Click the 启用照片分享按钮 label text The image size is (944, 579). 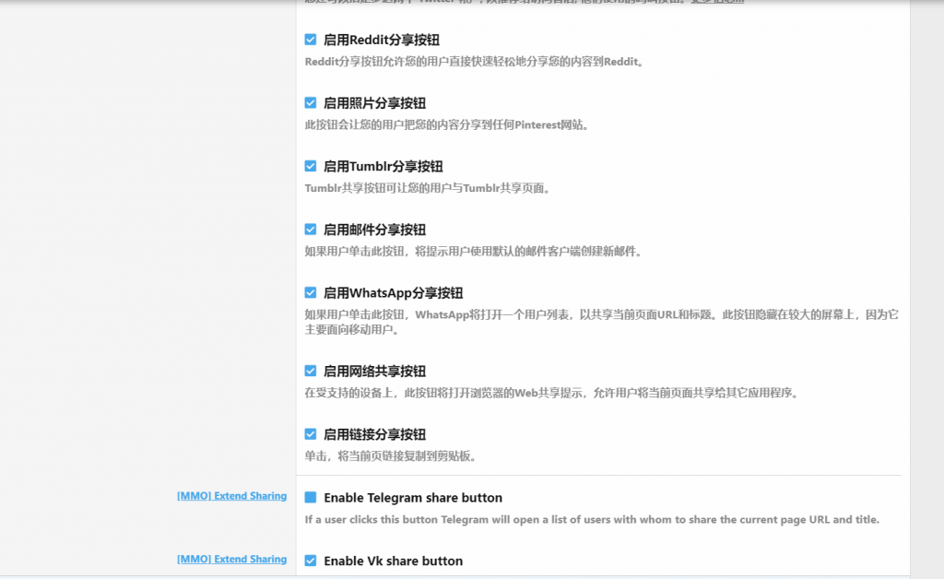tap(374, 103)
